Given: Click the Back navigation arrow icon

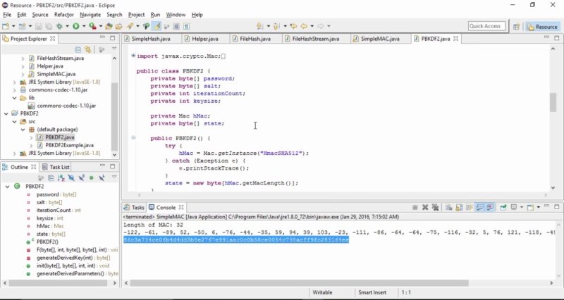Looking at the screenshot, I should tap(305, 26).
